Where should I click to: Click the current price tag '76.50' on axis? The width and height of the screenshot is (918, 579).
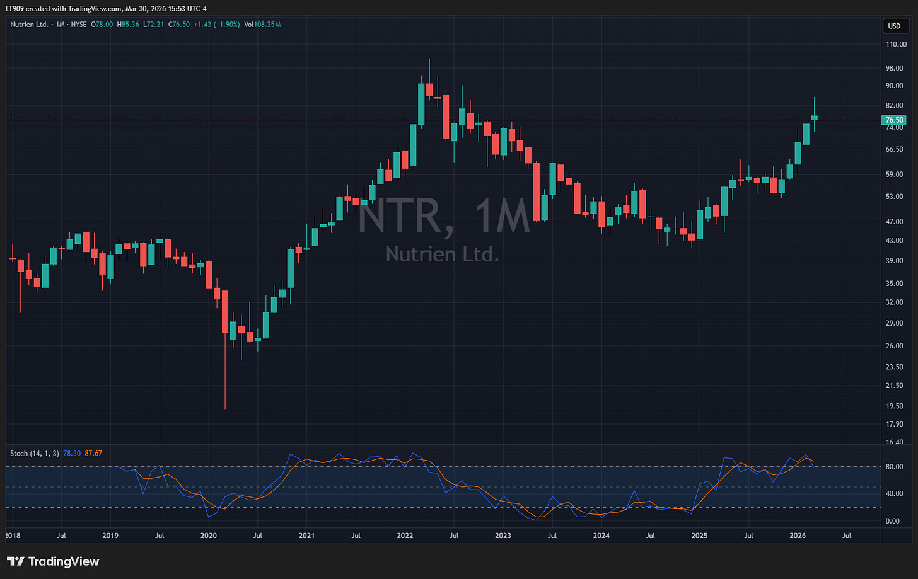pos(895,120)
